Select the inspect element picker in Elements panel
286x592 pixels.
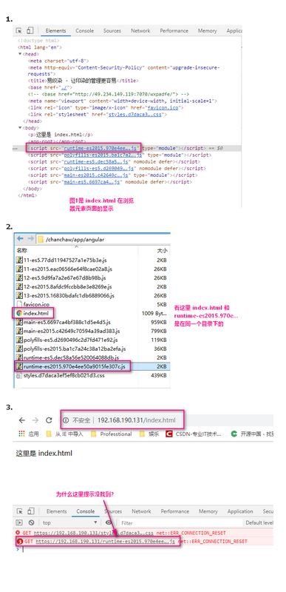(x=18, y=30)
